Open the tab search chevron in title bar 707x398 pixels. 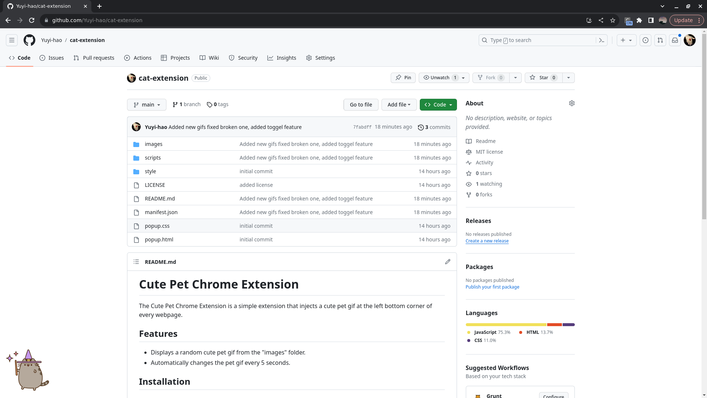(x=662, y=6)
